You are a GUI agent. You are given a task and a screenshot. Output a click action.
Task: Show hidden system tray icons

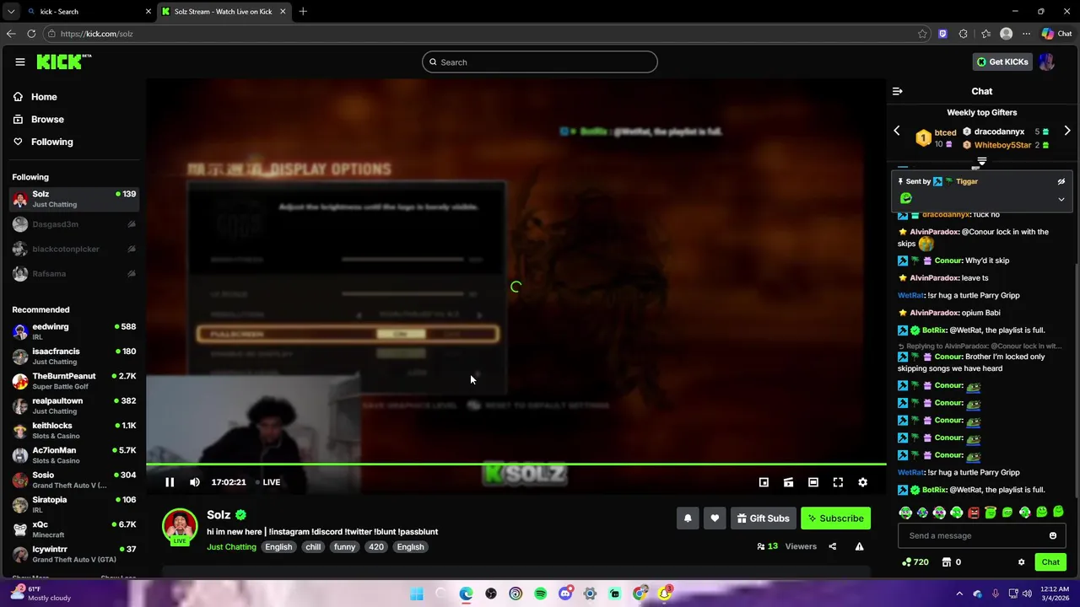coord(959,594)
